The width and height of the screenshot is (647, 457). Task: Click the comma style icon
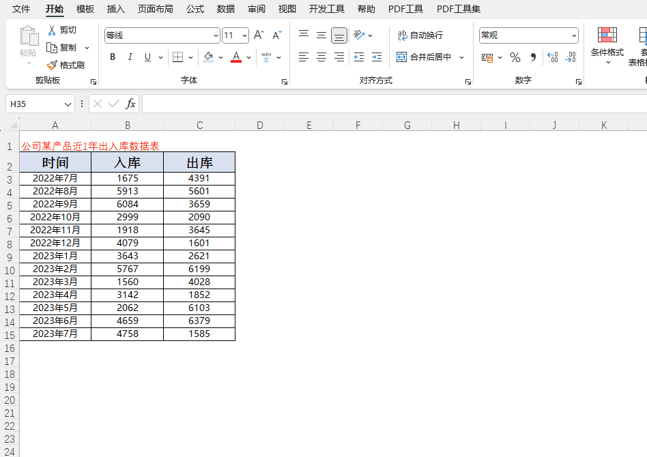coord(532,57)
